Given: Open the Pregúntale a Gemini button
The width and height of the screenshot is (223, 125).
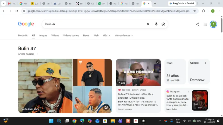Looking at the screenshot, I should tap(182, 3).
